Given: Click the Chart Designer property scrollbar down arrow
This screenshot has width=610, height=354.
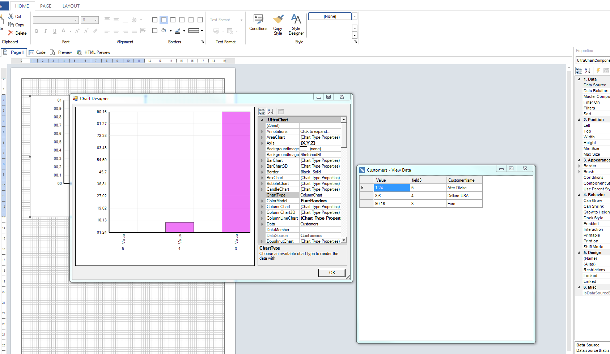Looking at the screenshot, I should (x=344, y=240).
